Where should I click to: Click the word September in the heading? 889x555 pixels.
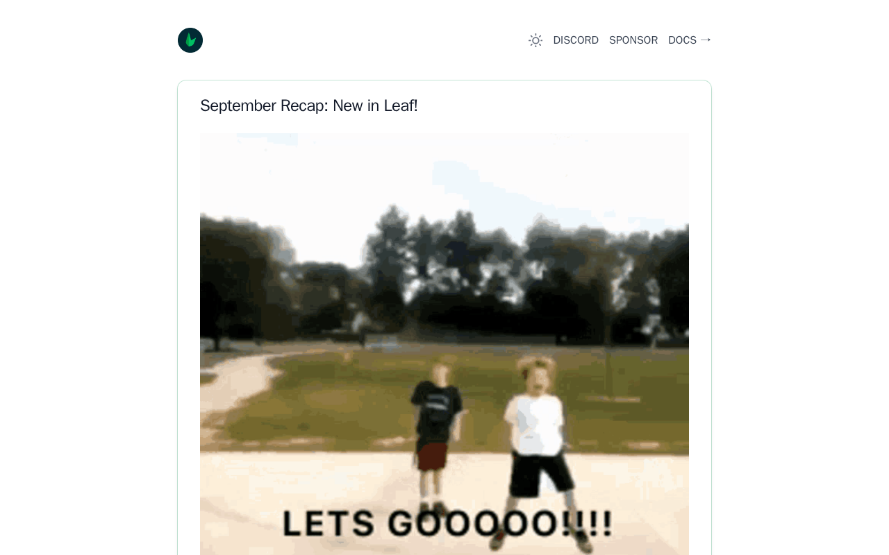(x=238, y=105)
